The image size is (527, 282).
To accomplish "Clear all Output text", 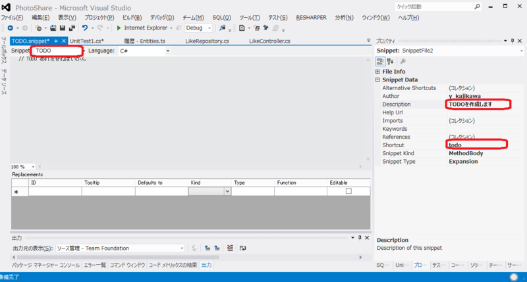I will (x=230, y=248).
